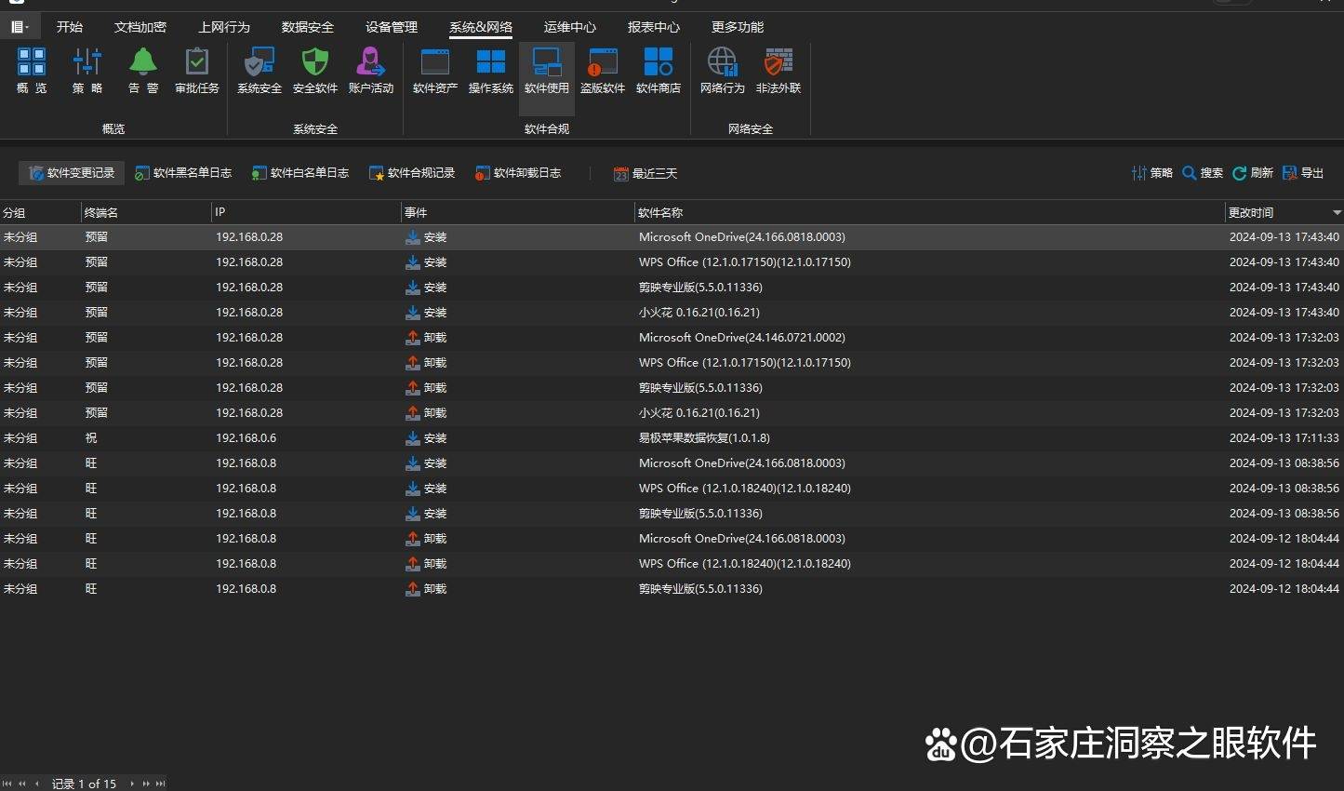Click the 刷新 refresh button
Viewport: 1344px width, 791px height.
tap(1252, 173)
